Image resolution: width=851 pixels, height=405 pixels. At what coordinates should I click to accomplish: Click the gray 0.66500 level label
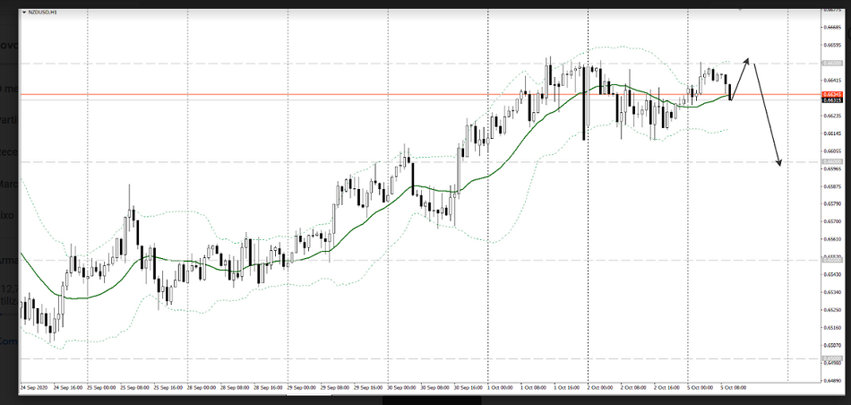tap(831, 63)
